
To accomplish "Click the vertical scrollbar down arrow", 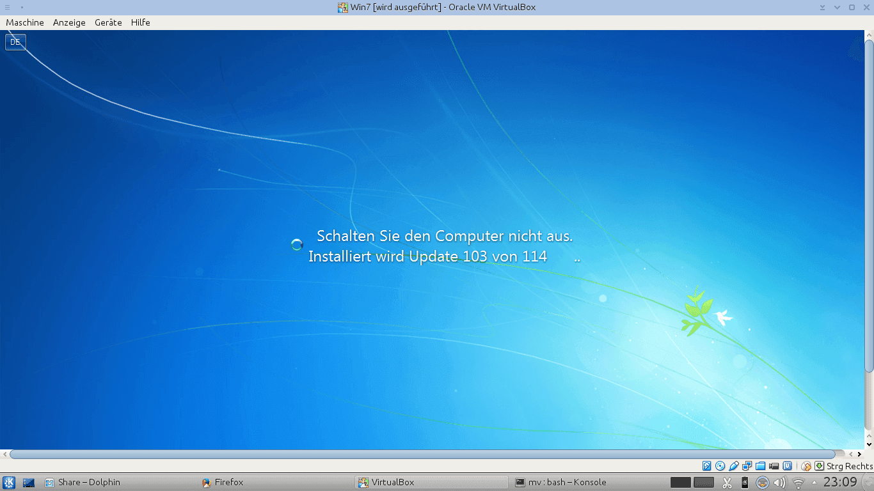I will 869,444.
